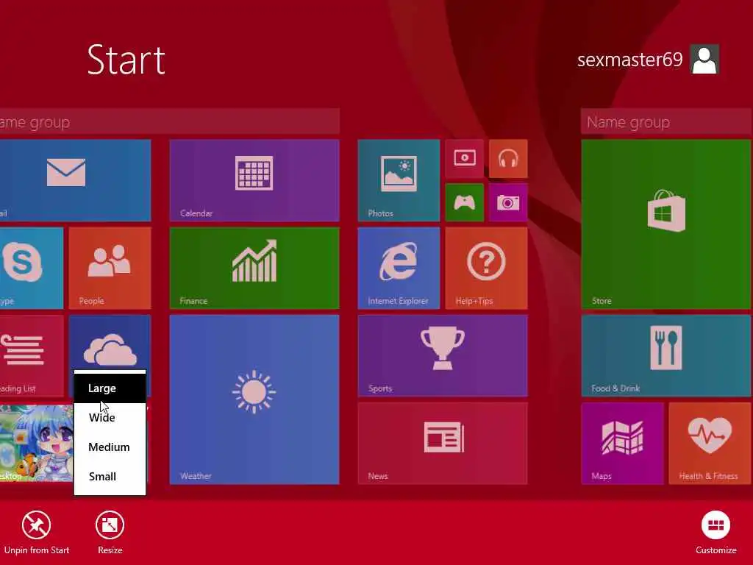This screenshot has height=565, width=753.
Task: Open the People tile
Action: point(110,268)
